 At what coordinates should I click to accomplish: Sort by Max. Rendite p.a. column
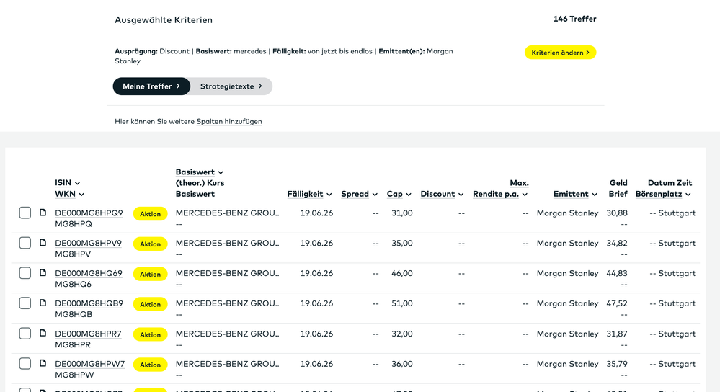tap(500, 189)
